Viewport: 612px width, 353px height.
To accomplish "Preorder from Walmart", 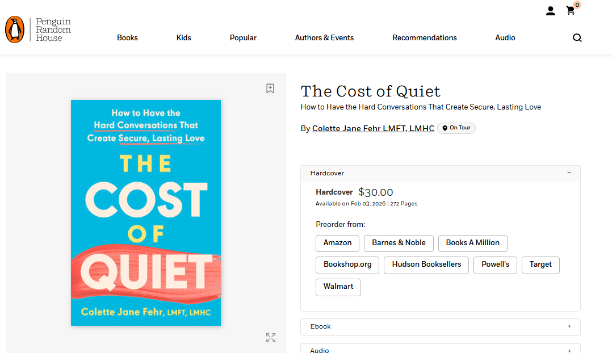I will point(338,287).
